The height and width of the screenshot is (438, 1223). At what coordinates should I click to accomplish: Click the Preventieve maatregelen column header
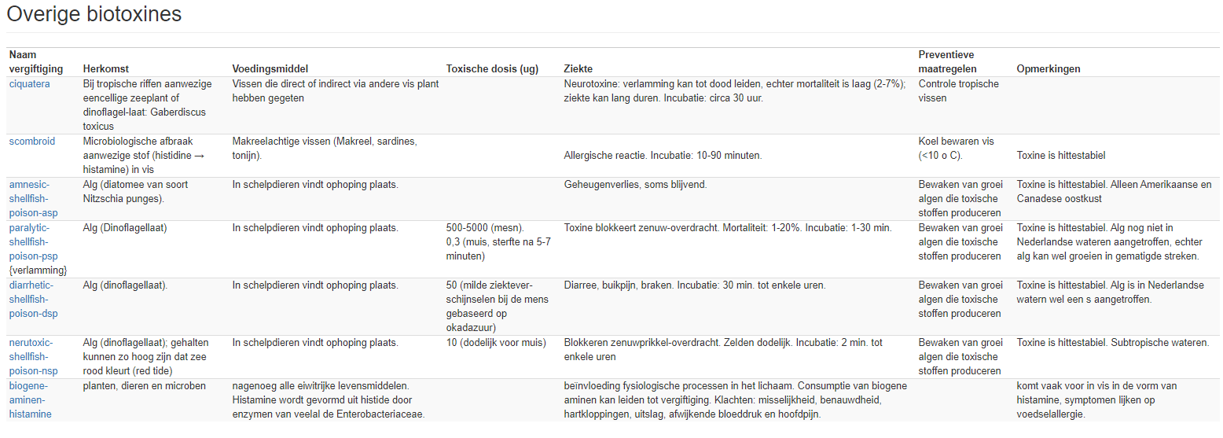(x=948, y=62)
